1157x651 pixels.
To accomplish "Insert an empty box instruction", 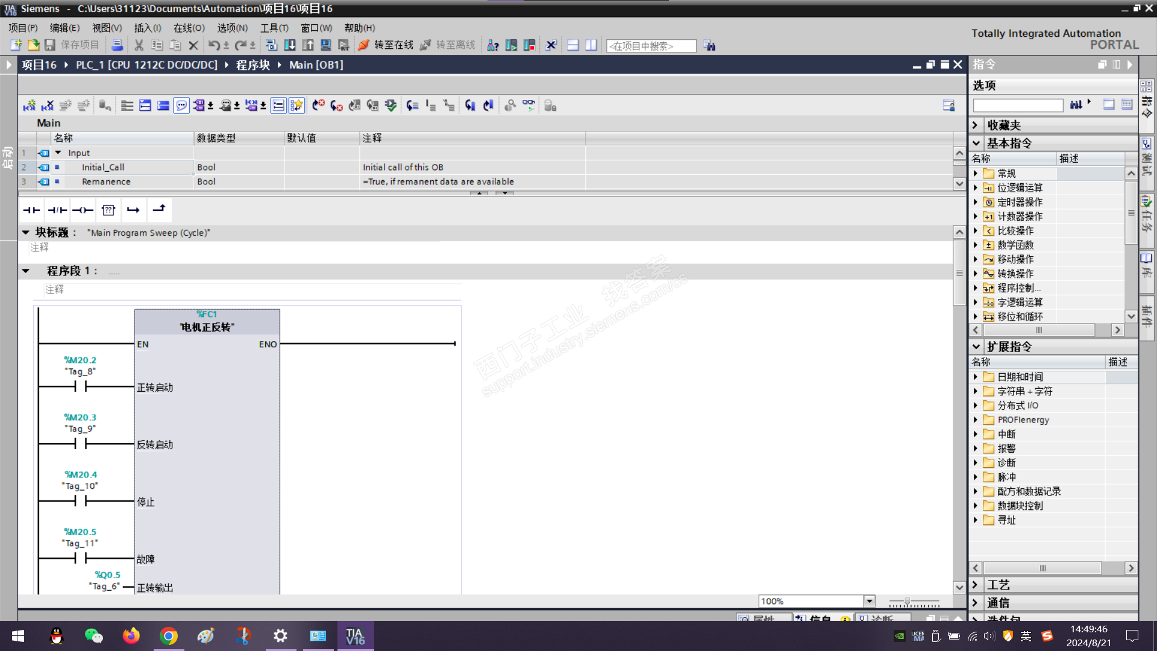I will point(108,210).
